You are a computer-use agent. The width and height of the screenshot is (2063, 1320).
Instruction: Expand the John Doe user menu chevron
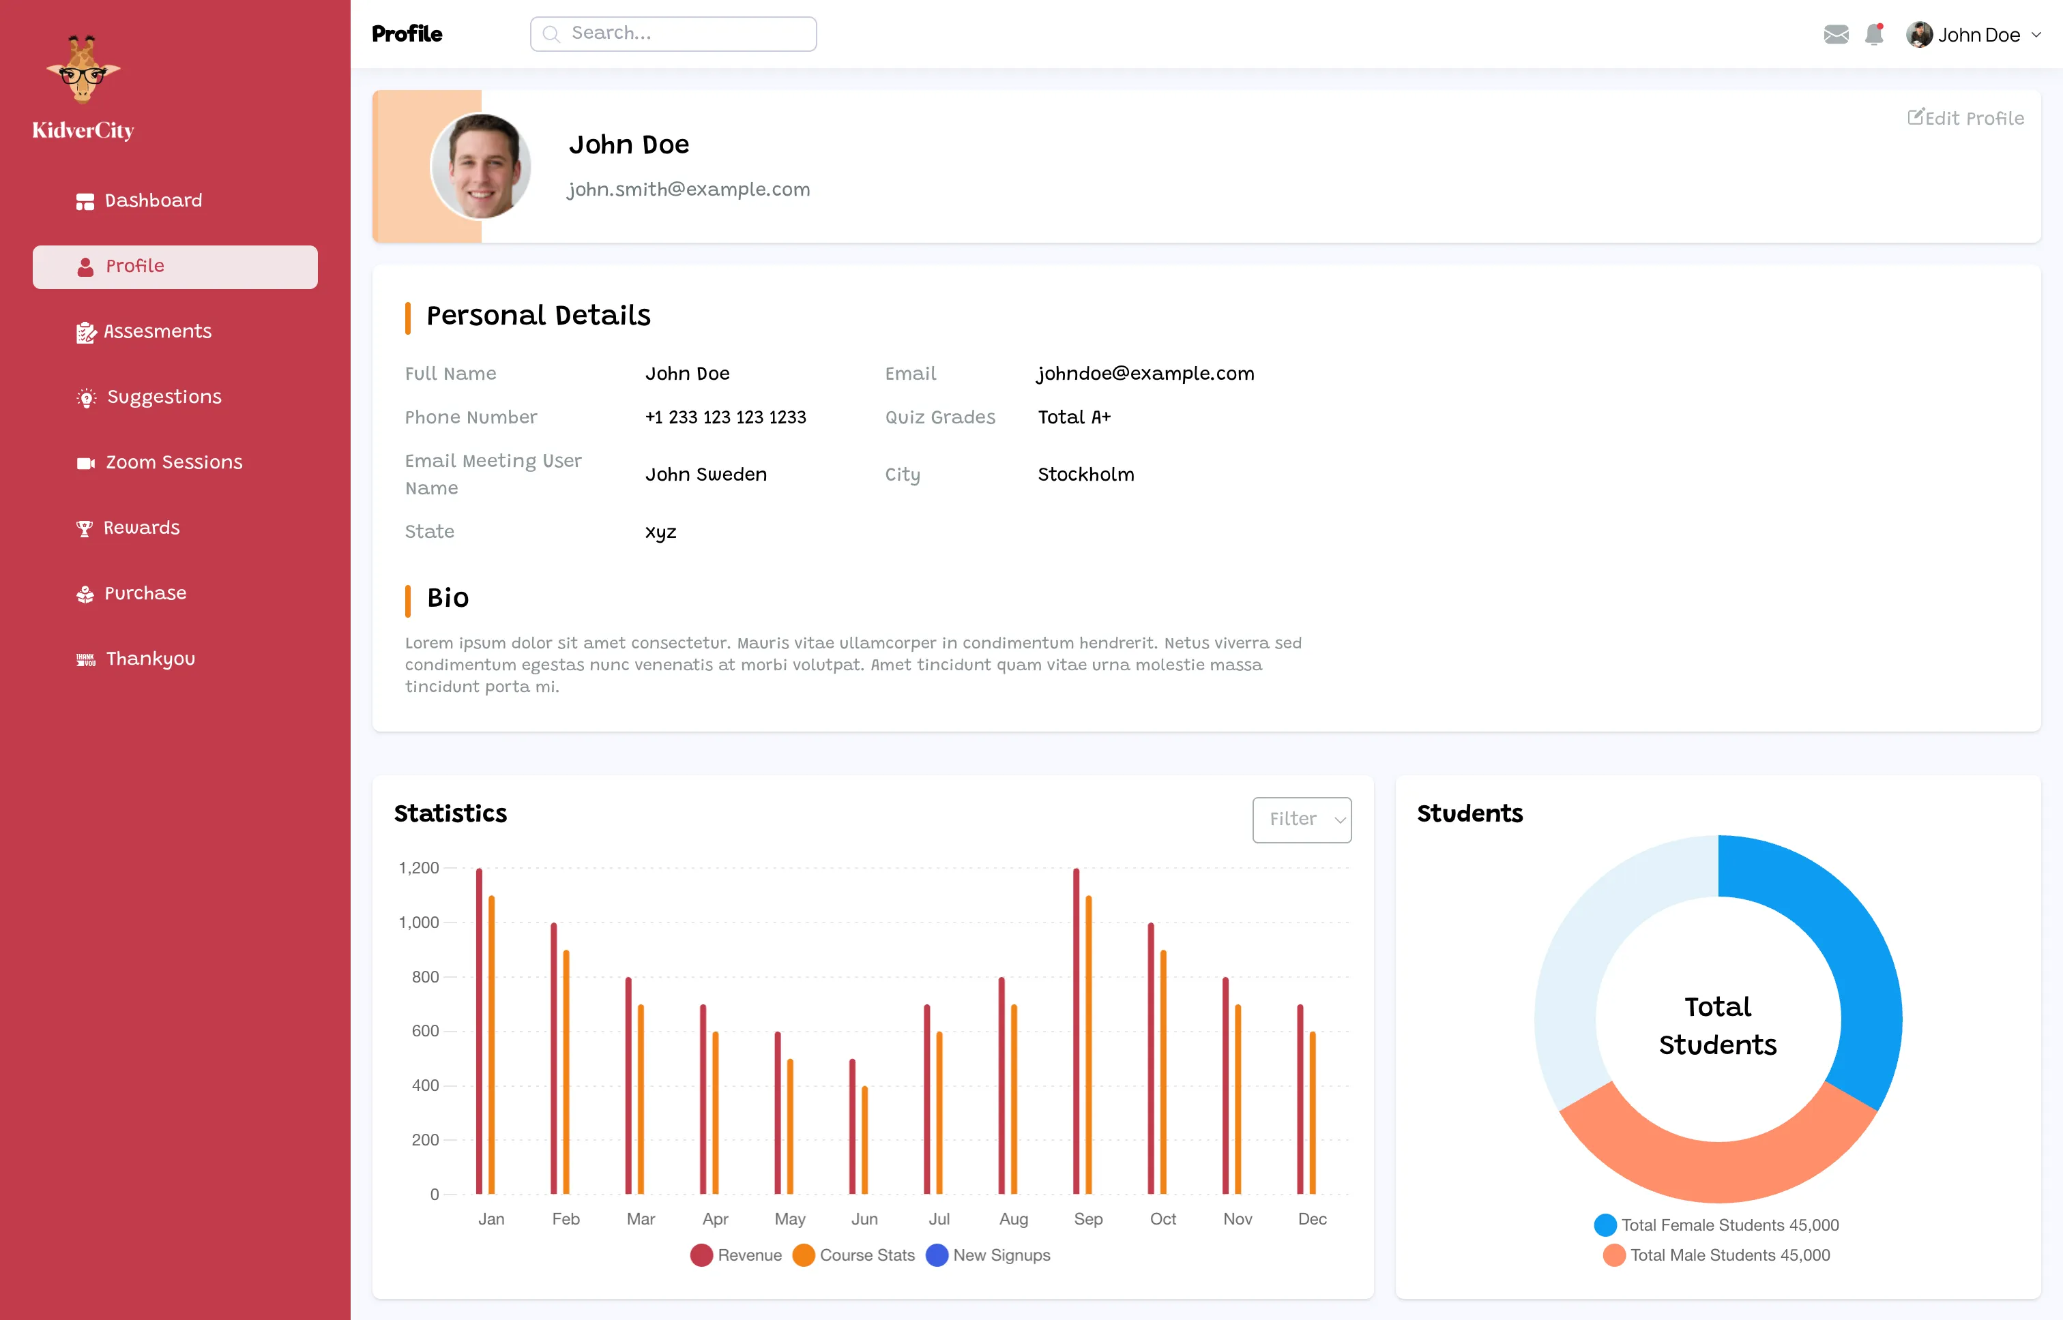coord(2036,35)
